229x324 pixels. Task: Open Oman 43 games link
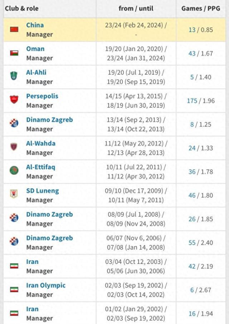[192, 53]
